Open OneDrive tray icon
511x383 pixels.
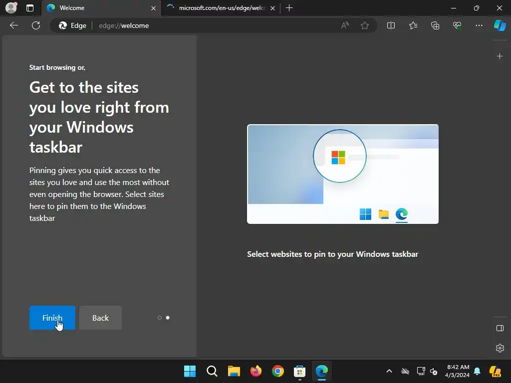pos(405,371)
